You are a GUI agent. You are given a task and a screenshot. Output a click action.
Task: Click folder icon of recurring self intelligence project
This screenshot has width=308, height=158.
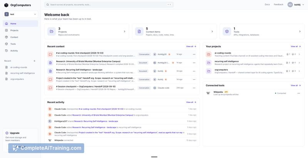(x=209, y=63)
